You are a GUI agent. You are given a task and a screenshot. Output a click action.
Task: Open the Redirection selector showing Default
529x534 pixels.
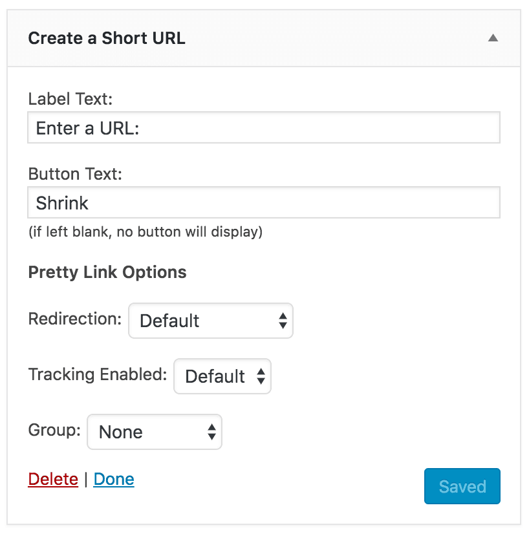coord(210,321)
